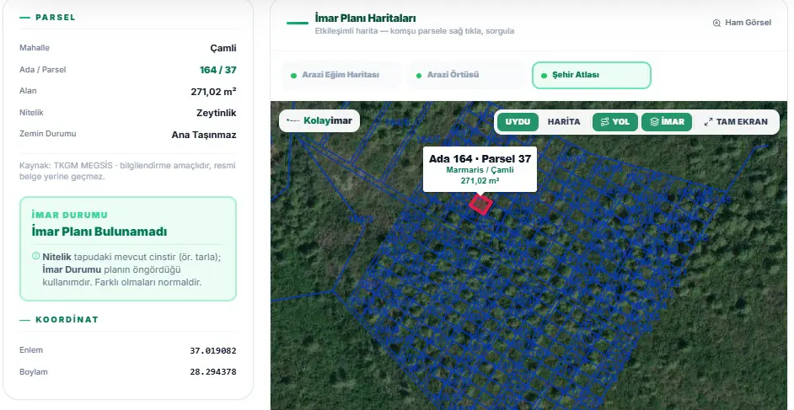Screen dimensions: 794x410
Task: Click the Kaynak: TKGM MEGSİS disclaimer text
Action: pos(127,172)
